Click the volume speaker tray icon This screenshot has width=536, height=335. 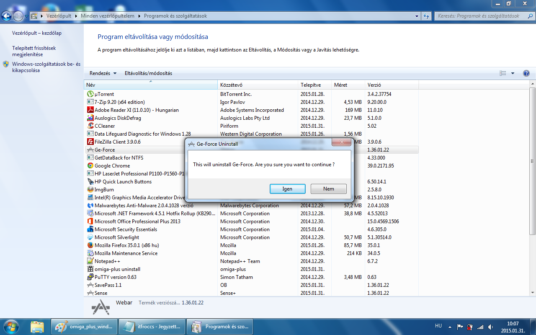(490, 327)
